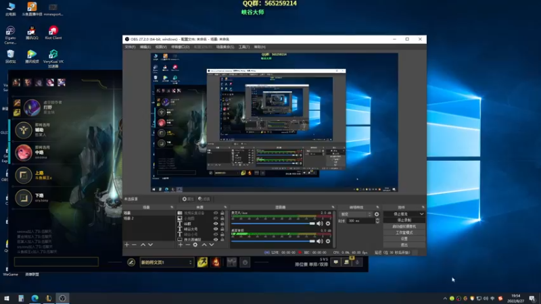Click 退出 button in OBS controls

point(404,245)
